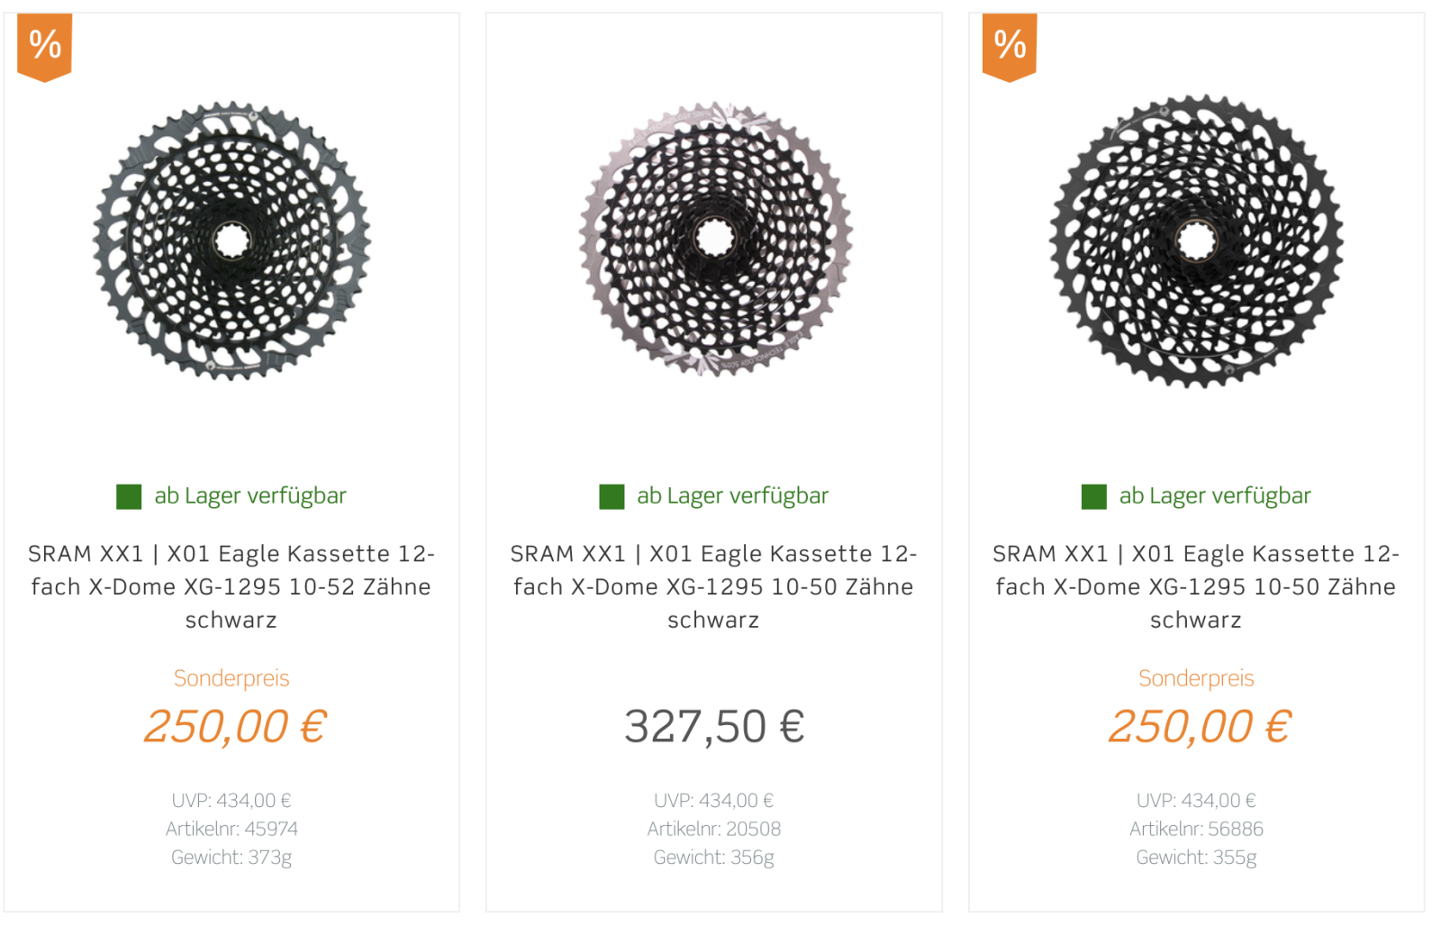Open the product title above the 327,50 € price
Viewport: 1441px width, 926px height.
[713, 586]
